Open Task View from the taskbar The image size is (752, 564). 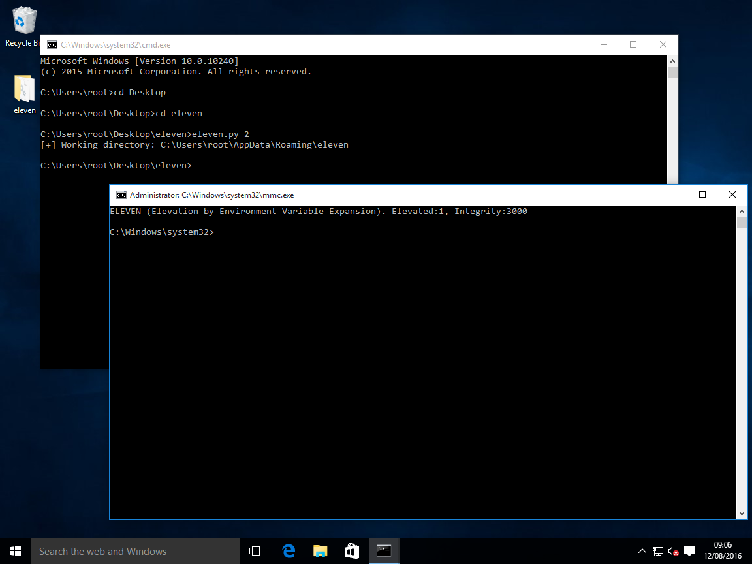[x=256, y=551]
